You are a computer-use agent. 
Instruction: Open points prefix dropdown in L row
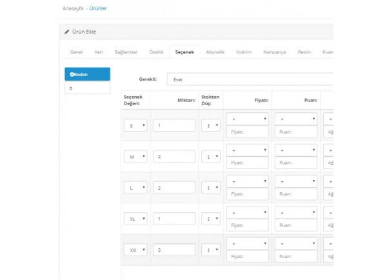pyautogui.click(x=296, y=181)
